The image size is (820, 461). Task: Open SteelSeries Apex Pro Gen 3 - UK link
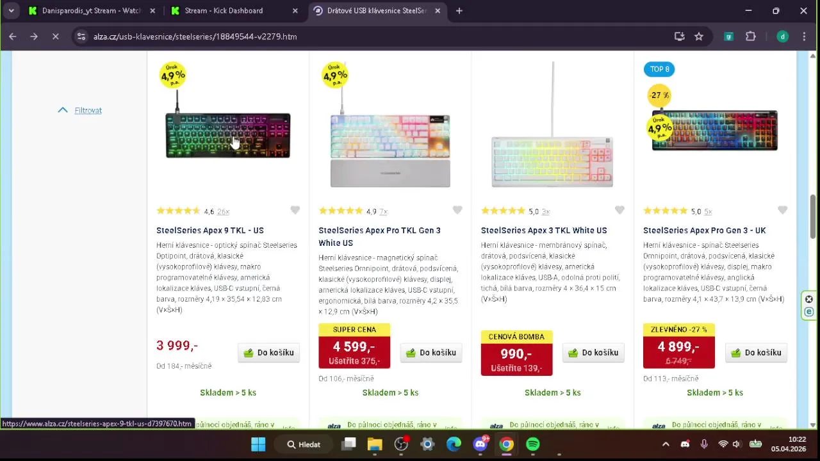(x=704, y=230)
